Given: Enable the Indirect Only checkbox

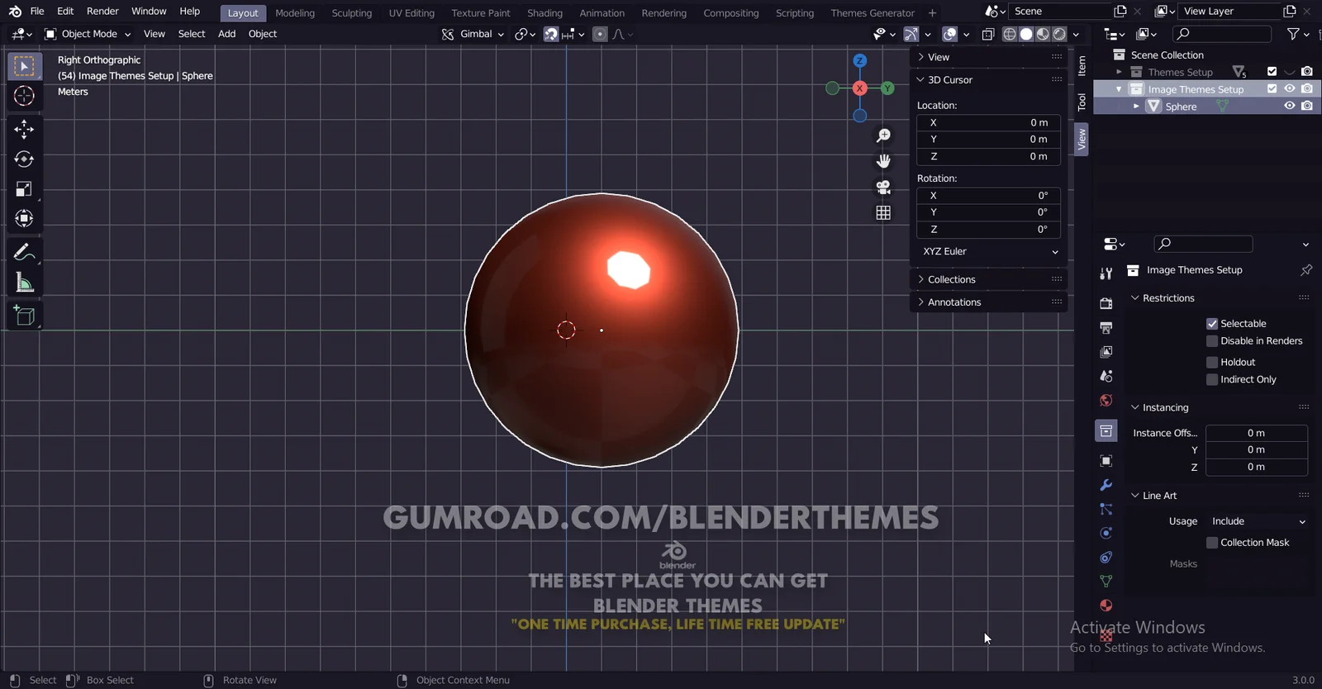Looking at the screenshot, I should tap(1212, 380).
